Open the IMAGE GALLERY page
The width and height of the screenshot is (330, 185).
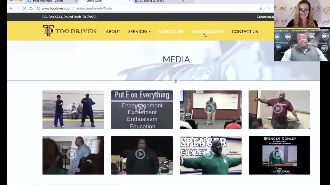208,31
